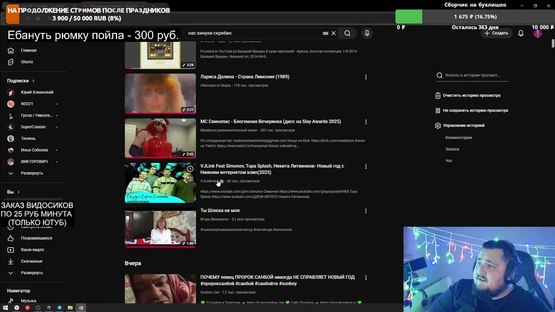Open options for МС Свинопас video
Screen dimensions: 555x312
[x=366, y=122]
